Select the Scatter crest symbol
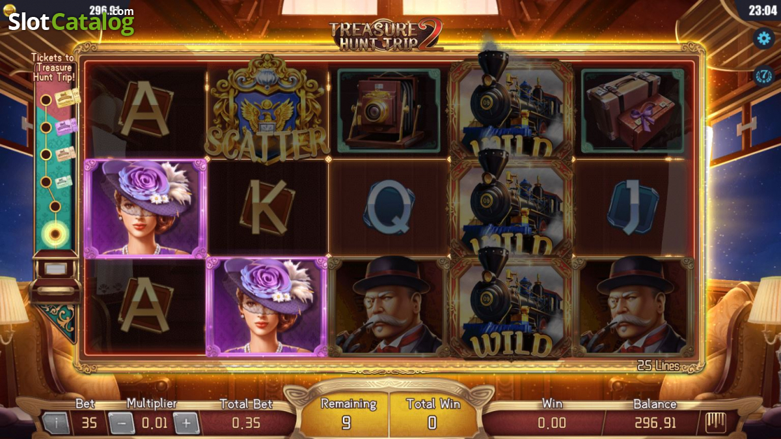The height and width of the screenshot is (439, 781). click(x=267, y=109)
